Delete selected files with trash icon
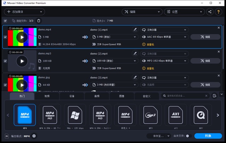226x143 pixels. [x=38, y=21]
